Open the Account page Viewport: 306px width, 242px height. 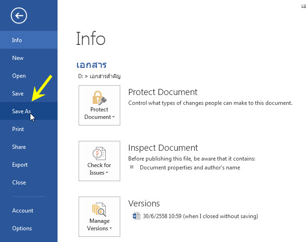click(29, 210)
